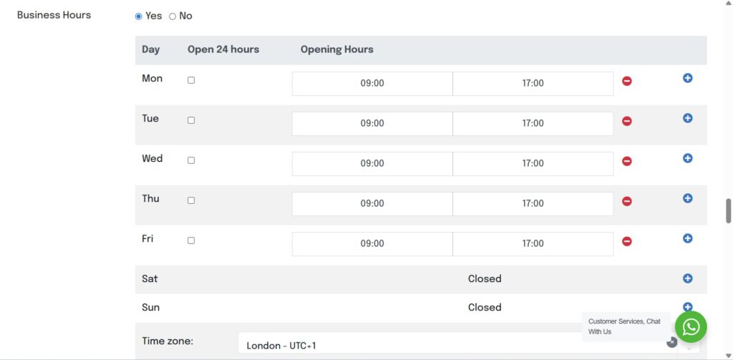Enable Open 24 hours for Monday

(191, 80)
